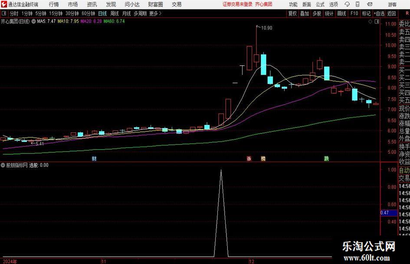
Task: Click the 11 month label on time axis
Action: click(104, 261)
